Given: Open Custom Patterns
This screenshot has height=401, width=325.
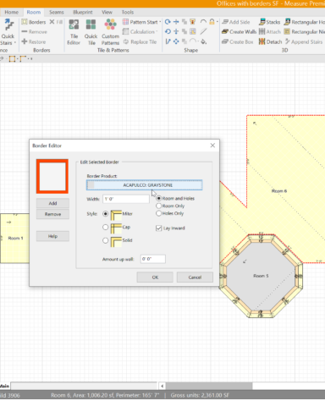Looking at the screenshot, I should 110,32.
